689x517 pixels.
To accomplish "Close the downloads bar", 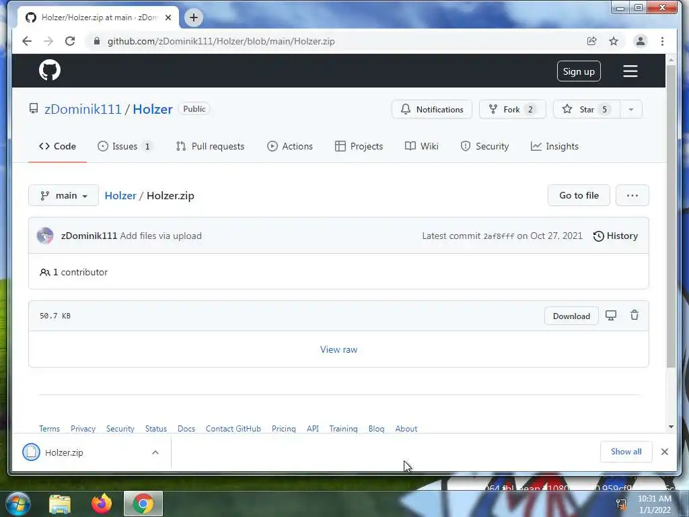I will [x=664, y=452].
